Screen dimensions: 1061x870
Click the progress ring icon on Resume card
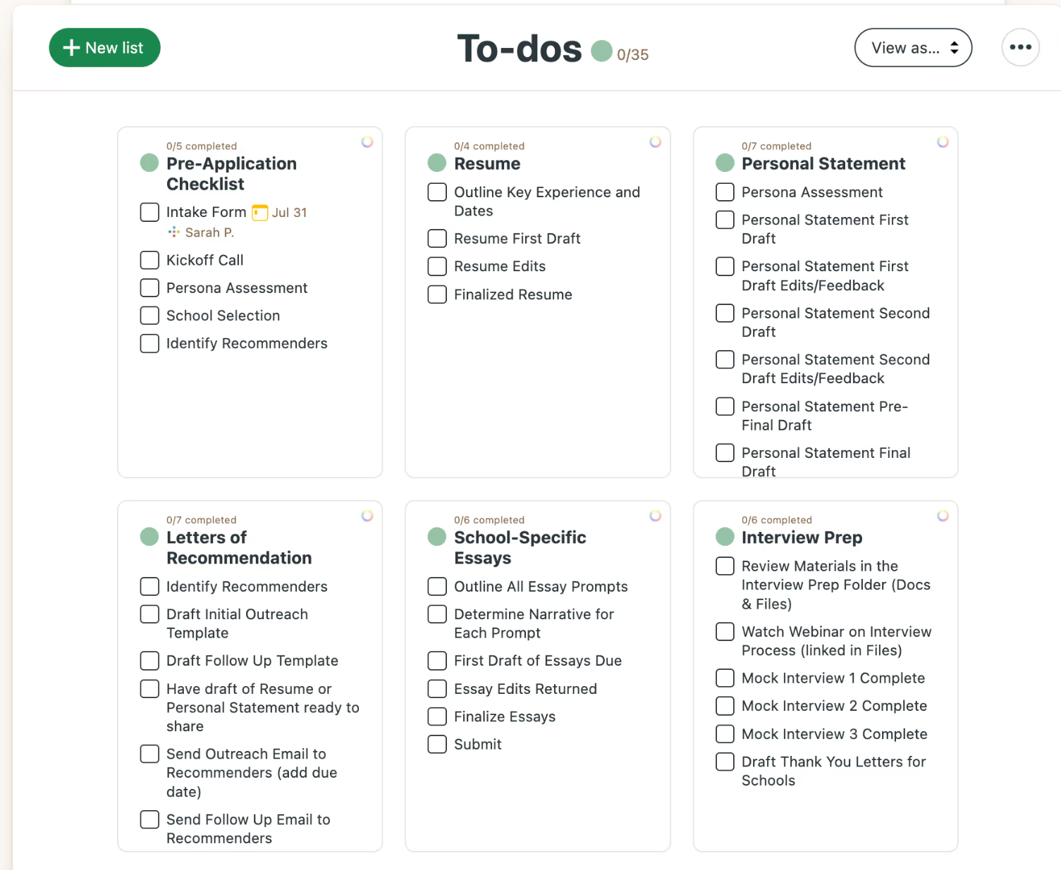(655, 142)
